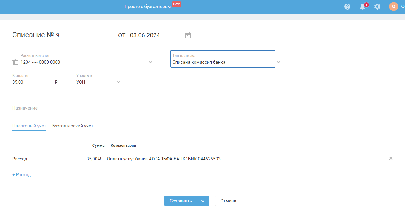The width and height of the screenshot is (405, 209).
Task: Open the Учесть в УСН dropdown
Action: click(99, 82)
